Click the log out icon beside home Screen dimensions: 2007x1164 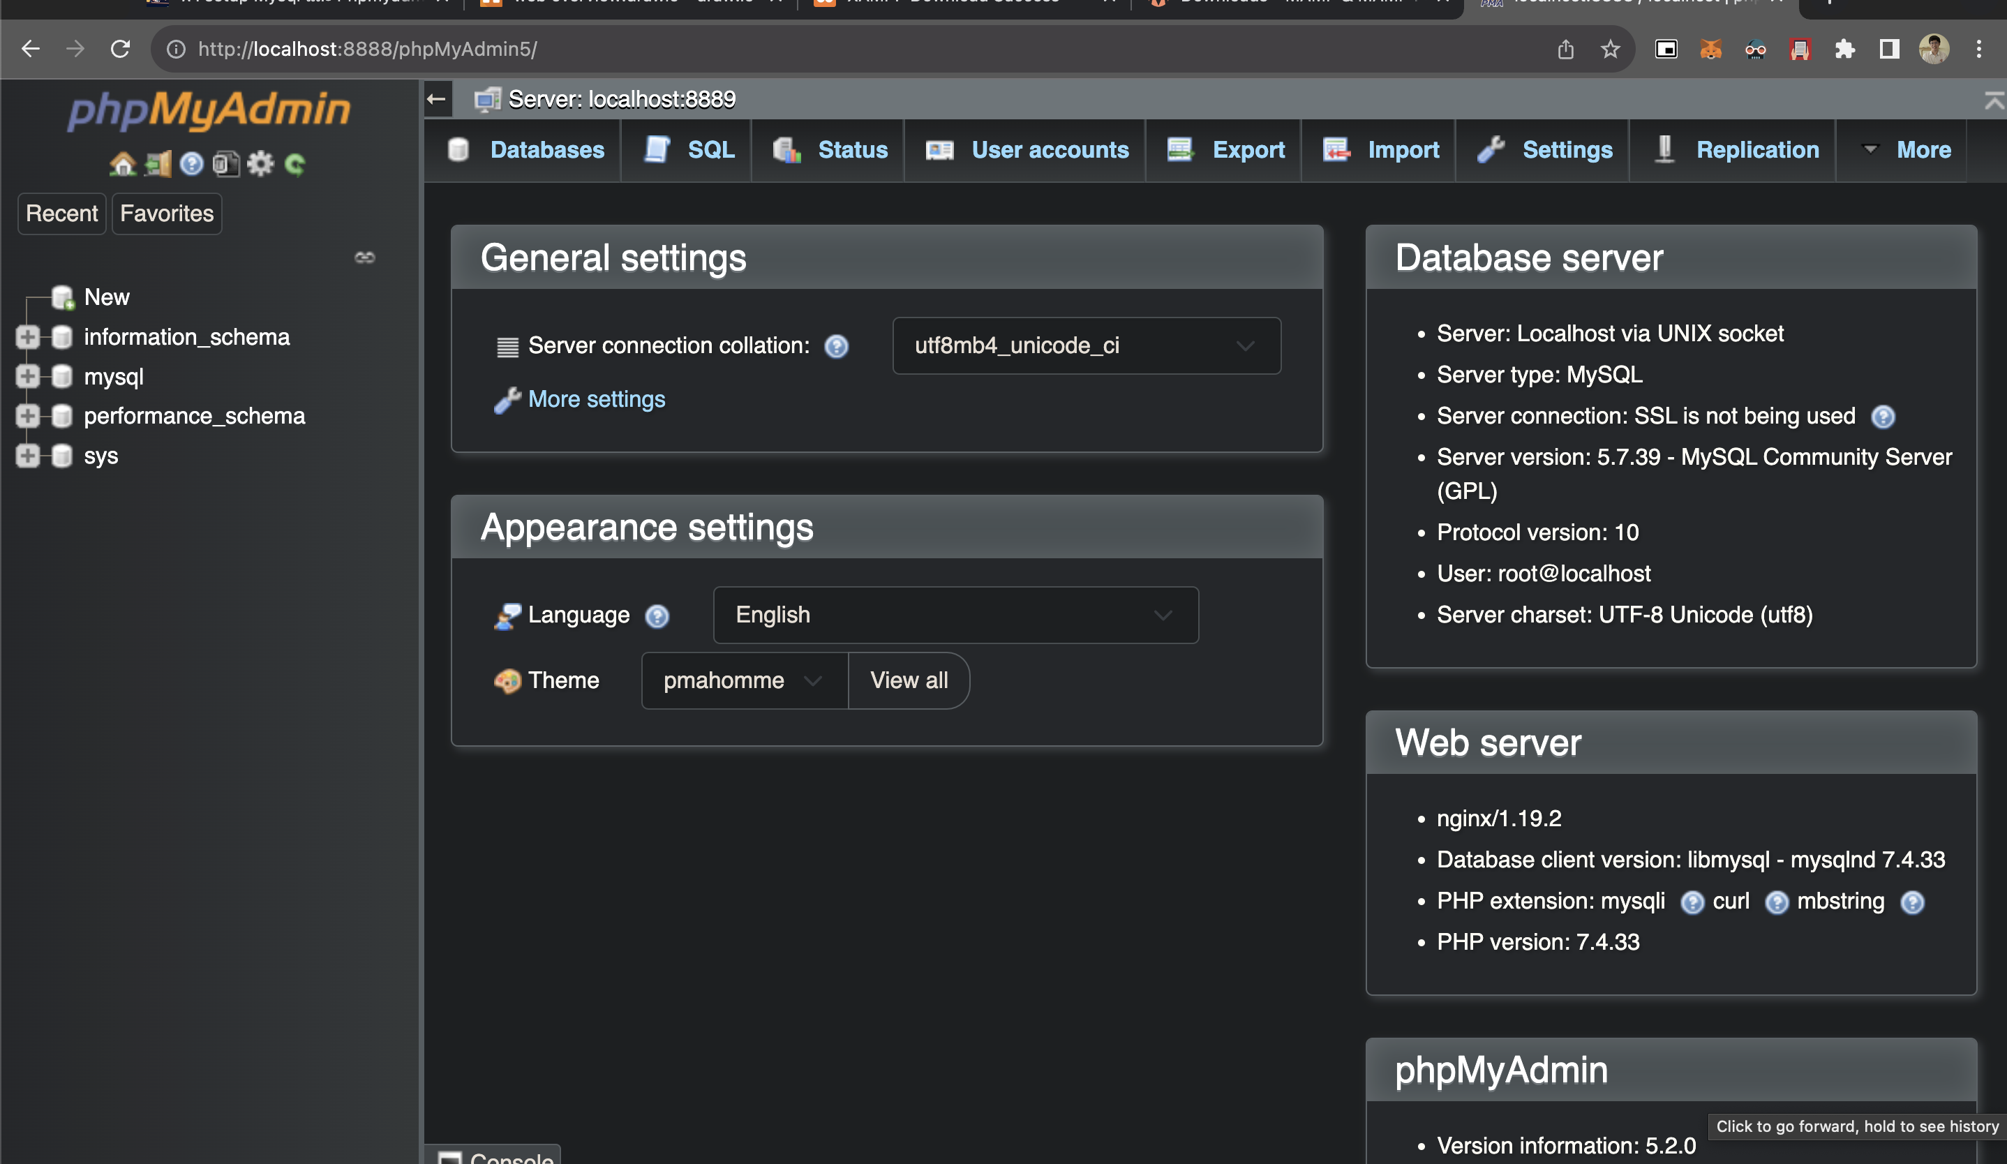click(x=158, y=164)
